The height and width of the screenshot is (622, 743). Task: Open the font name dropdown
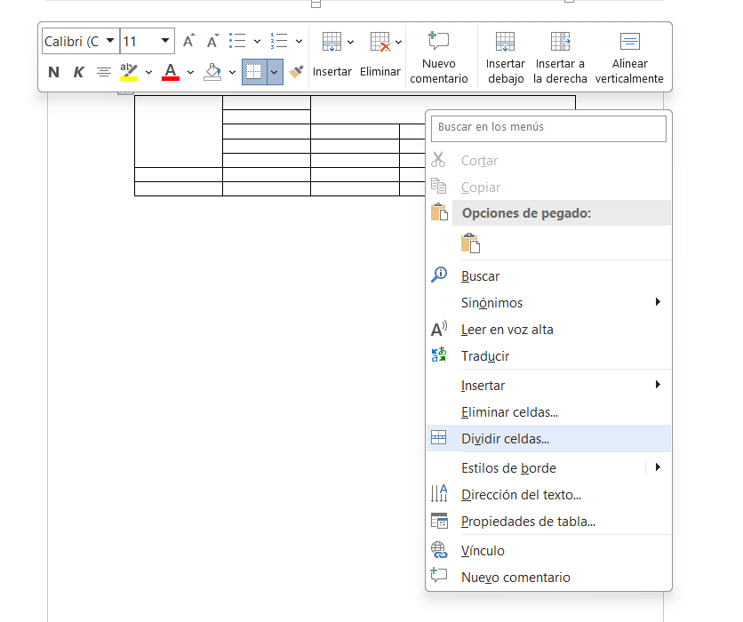(110, 41)
